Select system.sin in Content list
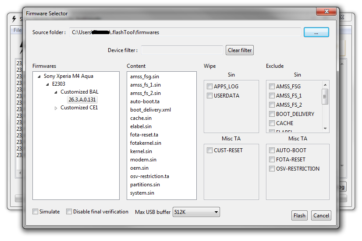Screen dimensions: 362x241 pos(142,193)
